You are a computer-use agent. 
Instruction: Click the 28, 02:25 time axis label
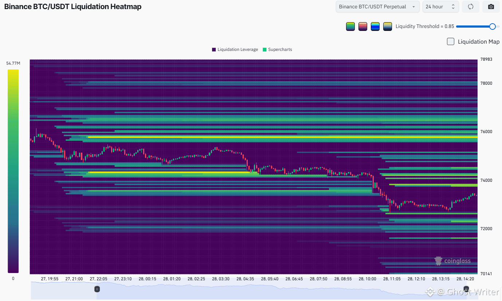point(196,279)
